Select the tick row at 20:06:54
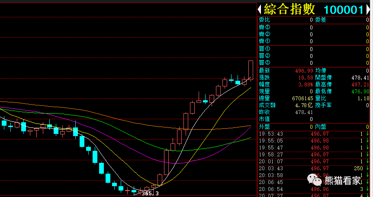This screenshot has width=373, height=197. pos(314,189)
